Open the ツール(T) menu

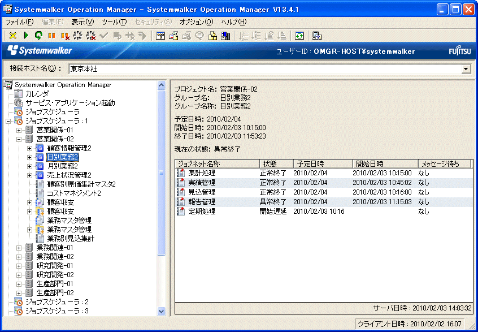114,22
